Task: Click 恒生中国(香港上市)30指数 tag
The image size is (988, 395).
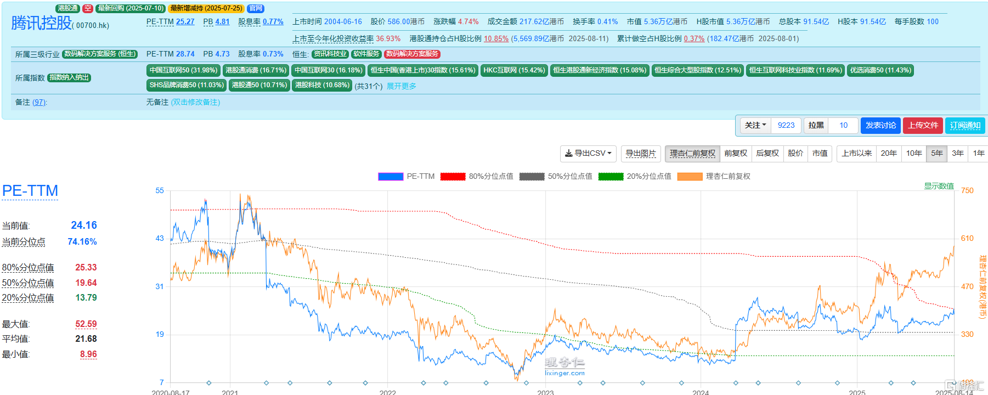Action: pyautogui.click(x=423, y=70)
